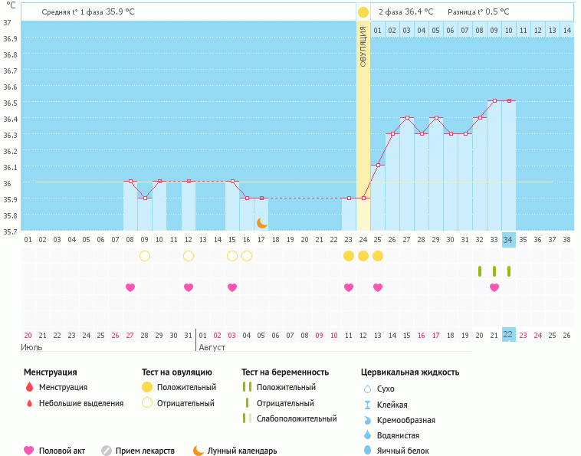Click the temperature point on cycle day 08
The height and width of the screenshot is (456, 581).
pos(130,182)
